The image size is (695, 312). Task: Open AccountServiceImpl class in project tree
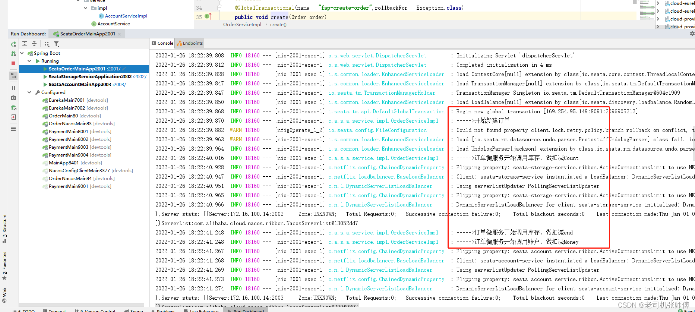[126, 16]
